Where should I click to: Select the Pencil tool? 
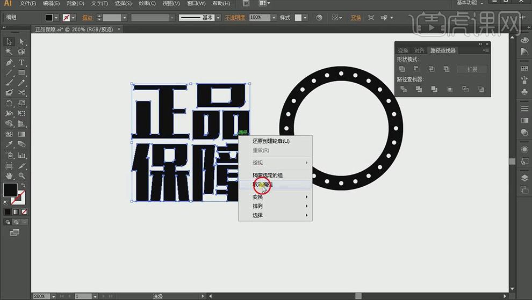coord(21,82)
